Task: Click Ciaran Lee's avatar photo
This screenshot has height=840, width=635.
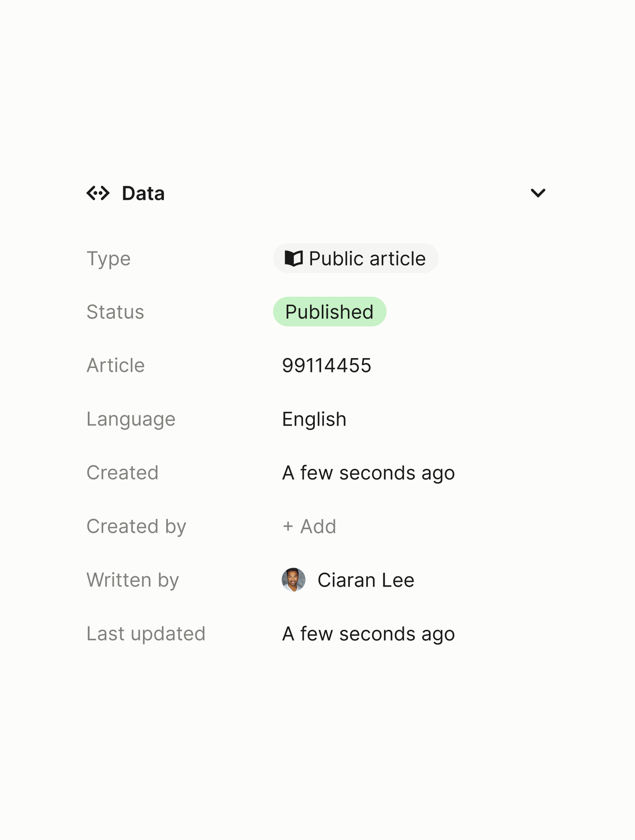Action: tap(294, 580)
